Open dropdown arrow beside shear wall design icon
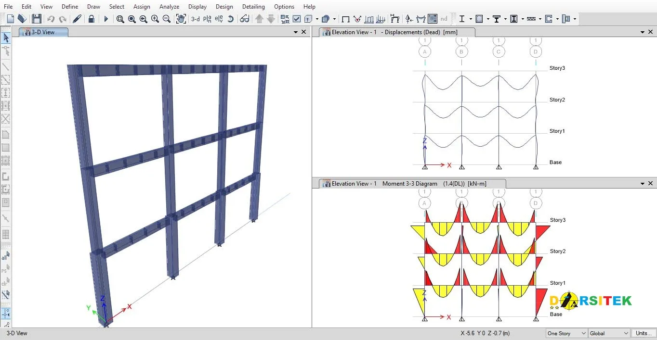657x340 pixels. click(x=557, y=19)
